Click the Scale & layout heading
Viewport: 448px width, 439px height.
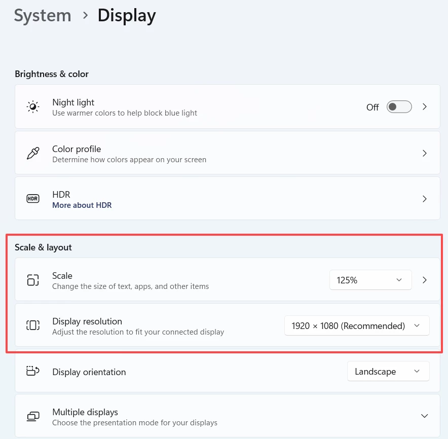[x=43, y=247]
